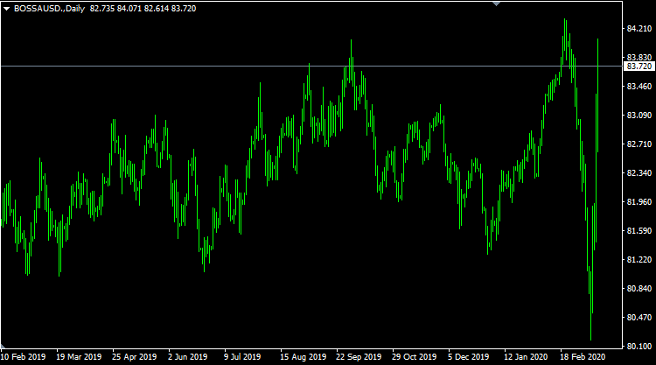This screenshot has height=365, width=656.
Task: Click the 29 Oct 2019 date label
Action: (x=415, y=356)
